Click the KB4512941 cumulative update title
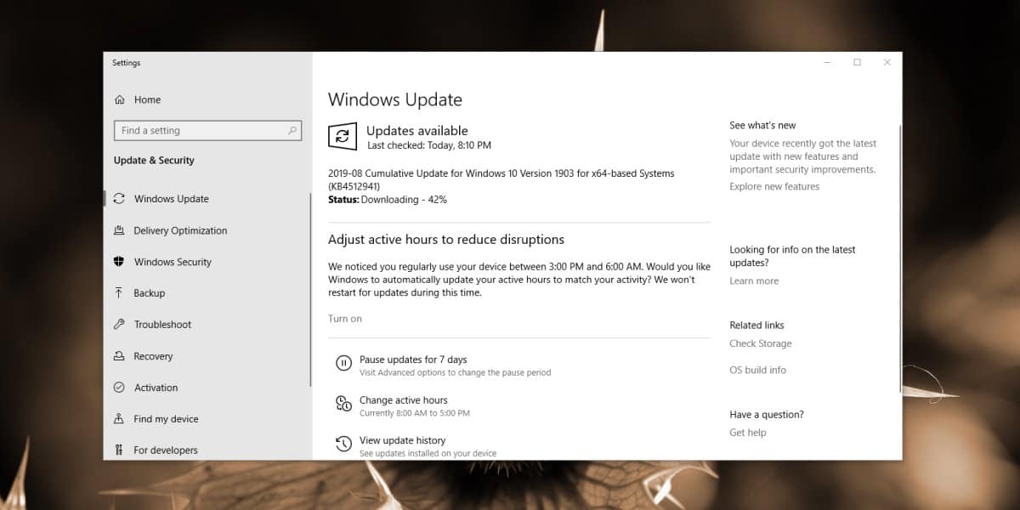Image resolution: width=1020 pixels, height=510 pixels. coord(501,179)
